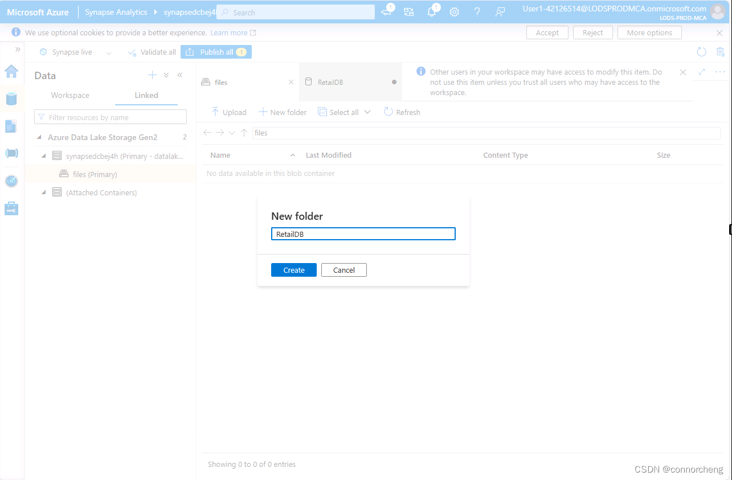The image size is (732, 480).
Task: Dismiss the workspace access info message
Action: click(x=683, y=72)
